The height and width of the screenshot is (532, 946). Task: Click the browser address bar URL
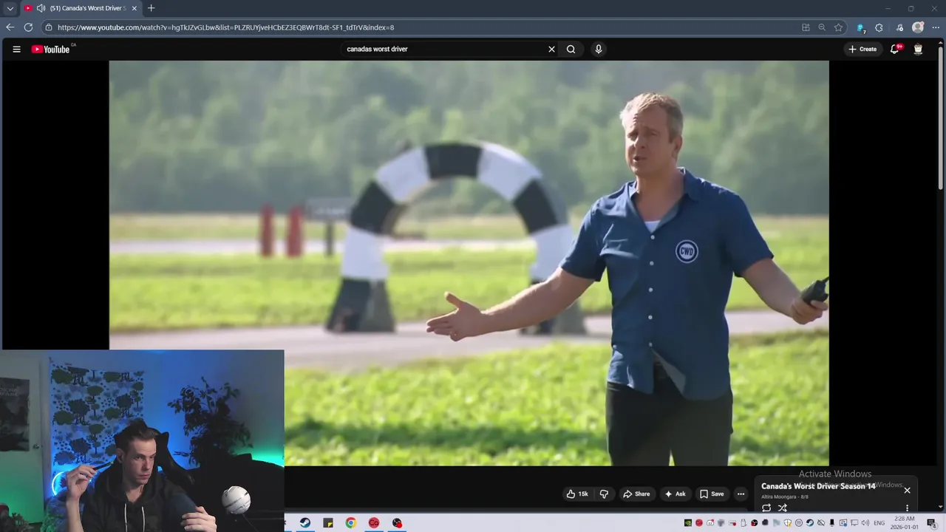(225, 27)
